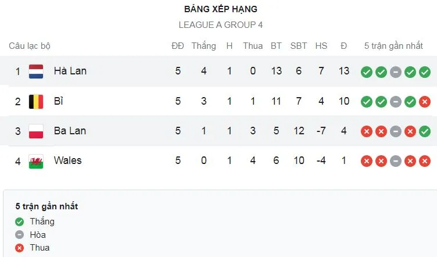This screenshot has width=437, height=257.
Task: Click Hà Lan's gray draw icon
Action: 396,72
